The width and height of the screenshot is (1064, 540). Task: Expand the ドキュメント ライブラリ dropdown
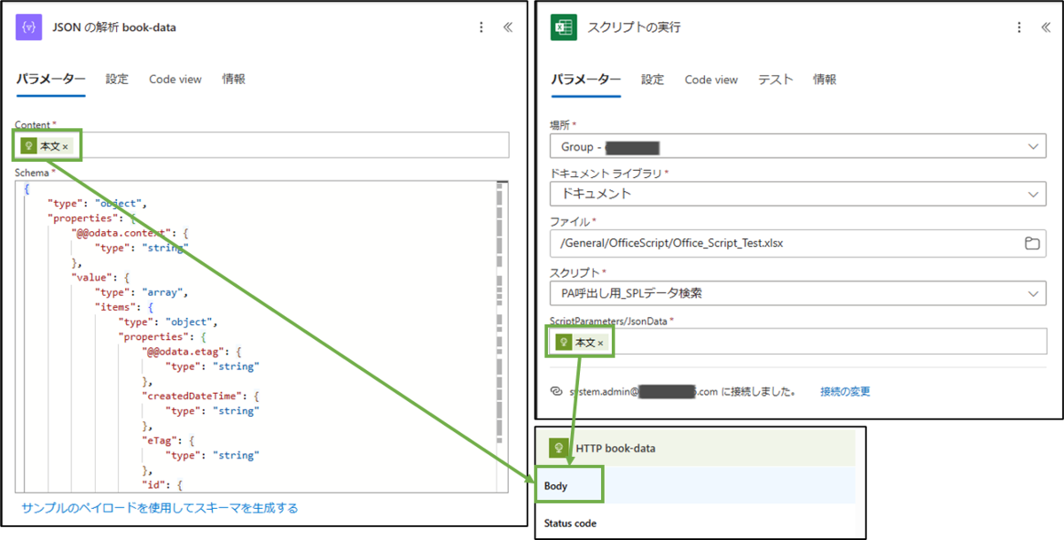tap(798, 193)
